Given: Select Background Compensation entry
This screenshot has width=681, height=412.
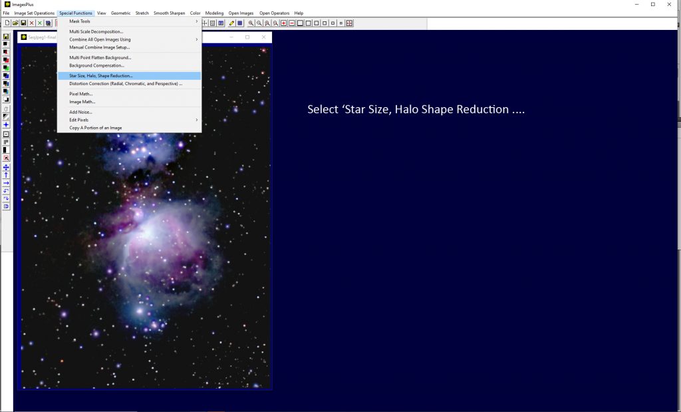Looking at the screenshot, I should point(130,66).
